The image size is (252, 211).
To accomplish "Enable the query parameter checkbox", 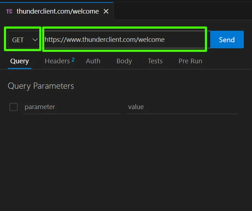I will point(14,107).
